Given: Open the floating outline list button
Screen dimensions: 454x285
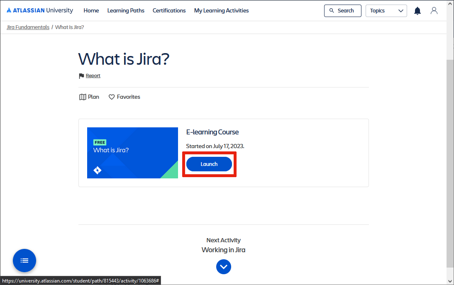Looking at the screenshot, I should tap(24, 261).
